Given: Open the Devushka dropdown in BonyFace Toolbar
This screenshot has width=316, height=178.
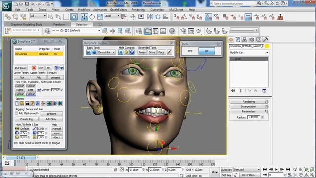Looking at the screenshot, I should [x=106, y=52].
